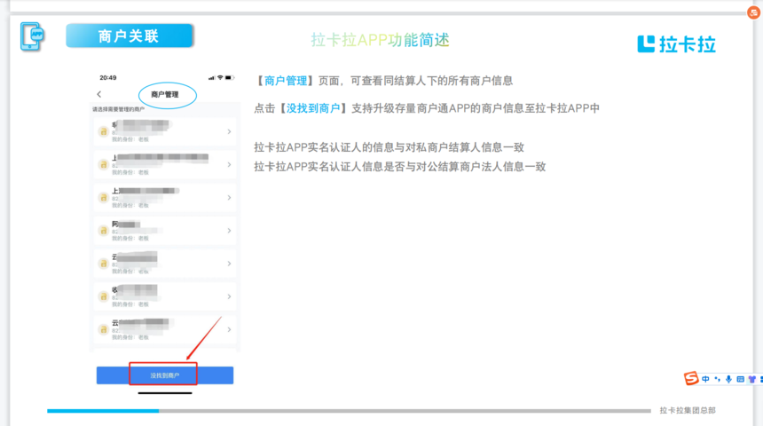Click the Sogou S logo on the IME bar
763x426 pixels.
(x=691, y=378)
